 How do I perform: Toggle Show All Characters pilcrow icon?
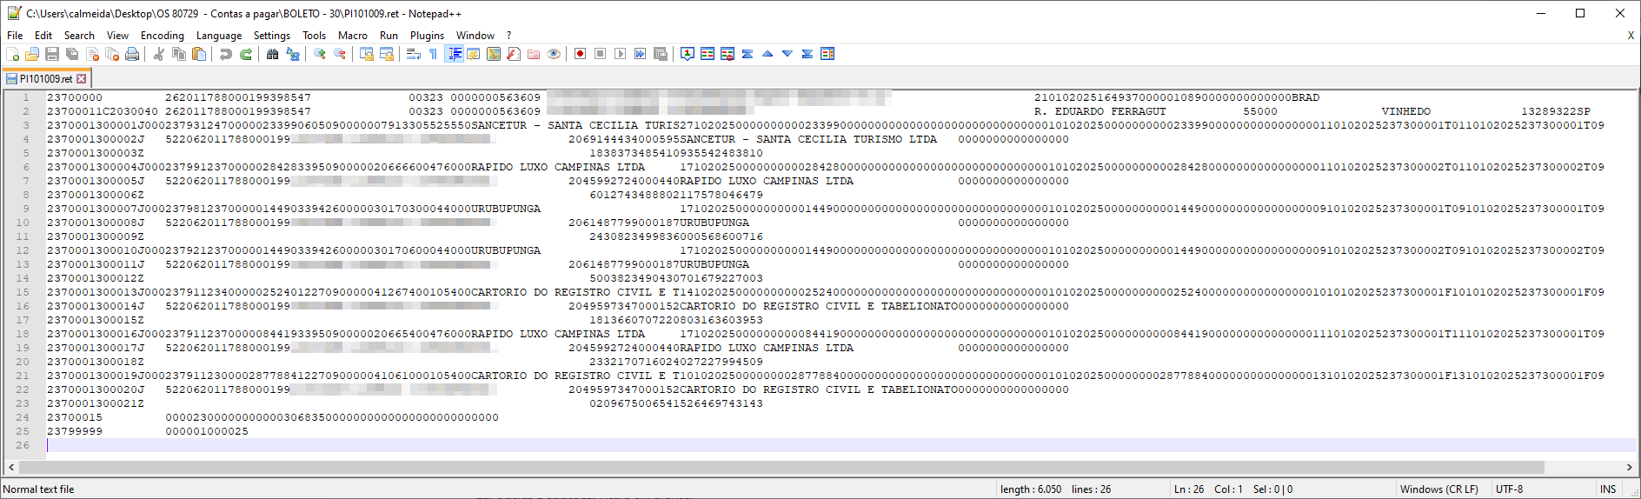tap(433, 54)
